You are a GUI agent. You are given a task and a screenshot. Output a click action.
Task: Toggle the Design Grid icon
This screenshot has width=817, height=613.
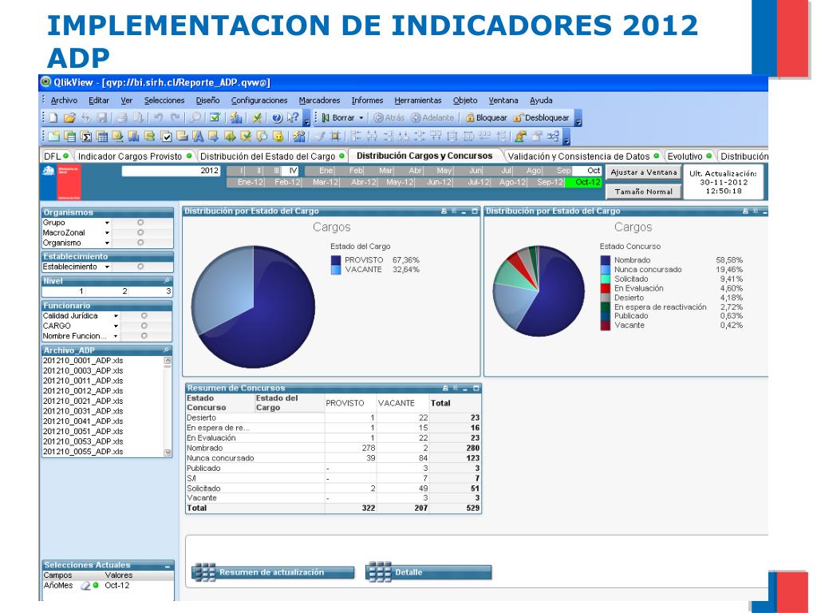click(x=334, y=136)
